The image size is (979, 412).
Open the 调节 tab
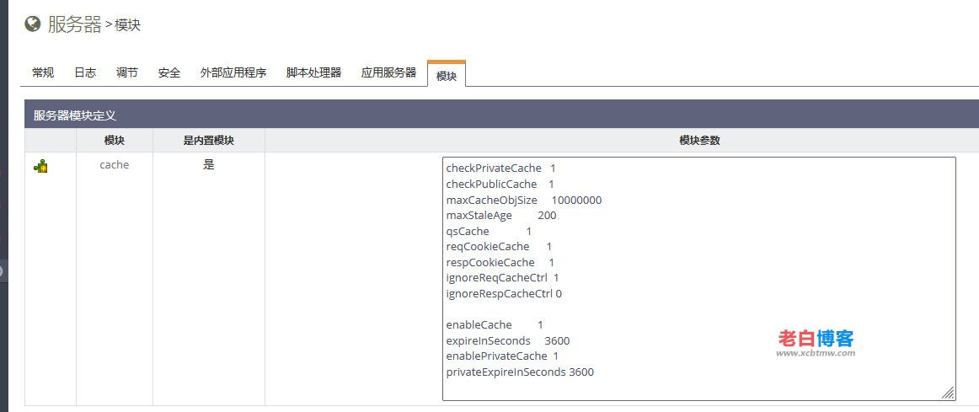[x=126, y=72]
